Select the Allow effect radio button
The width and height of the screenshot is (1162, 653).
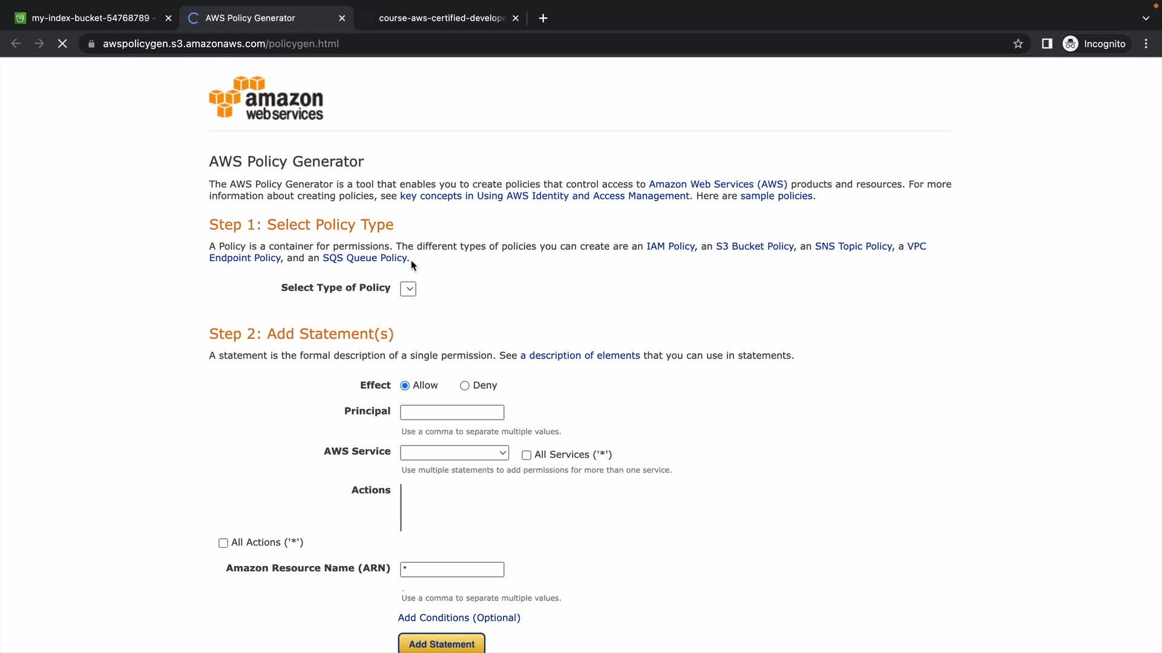(x=405, y=386)
